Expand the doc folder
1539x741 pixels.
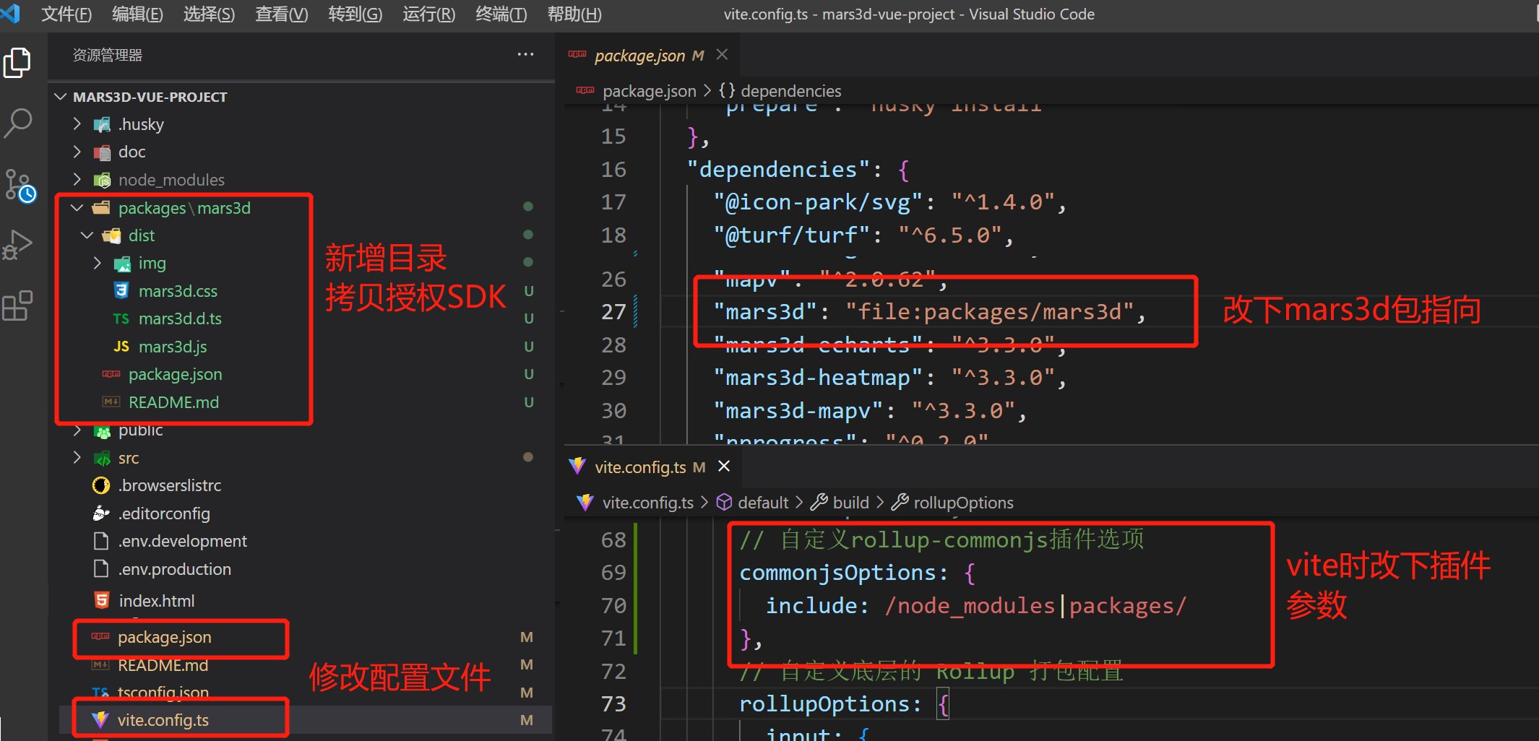[x=77, y=152]
